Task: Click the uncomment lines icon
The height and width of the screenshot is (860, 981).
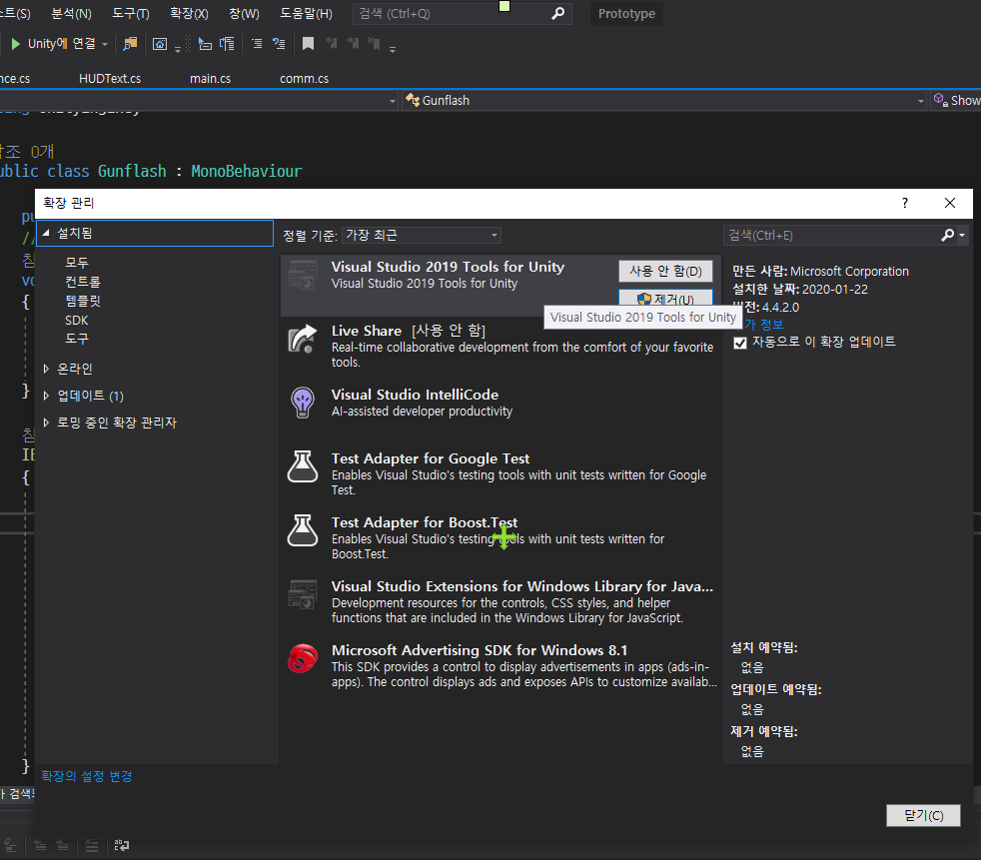Action: tap(279, 44)
